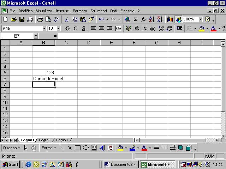Increase decimal places

tap(161, 28)
